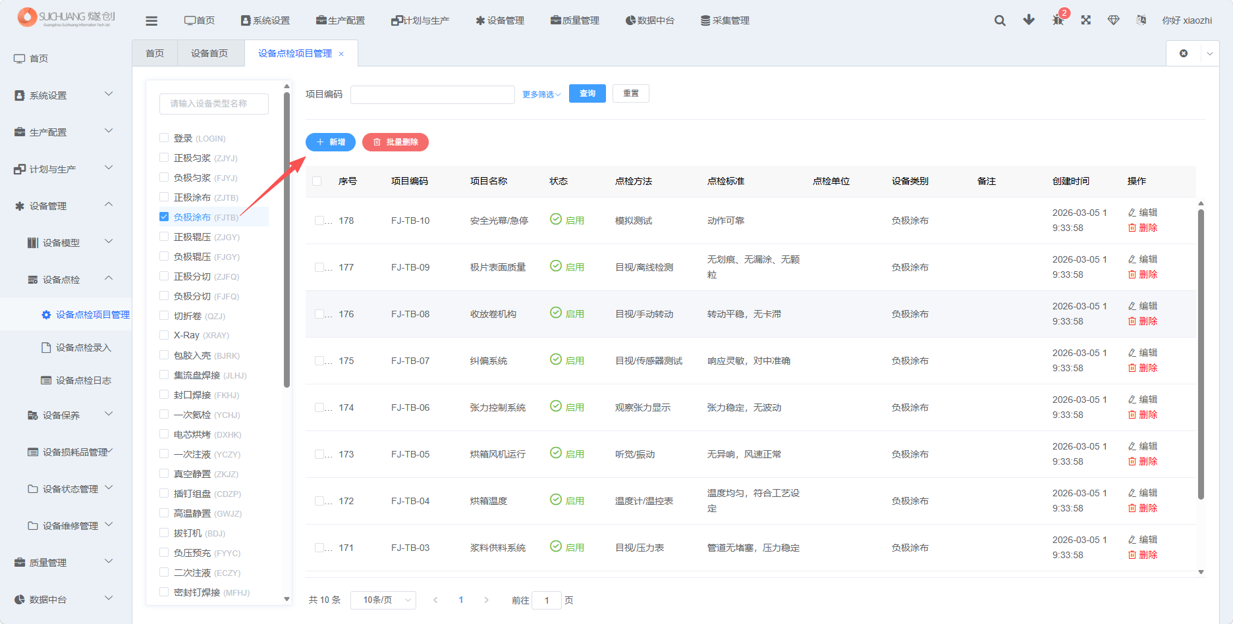Check the X-Ray (XRAY) checkbox
Image resolution: width=1233 pixels, height=624 pixels.
[164, 335]
